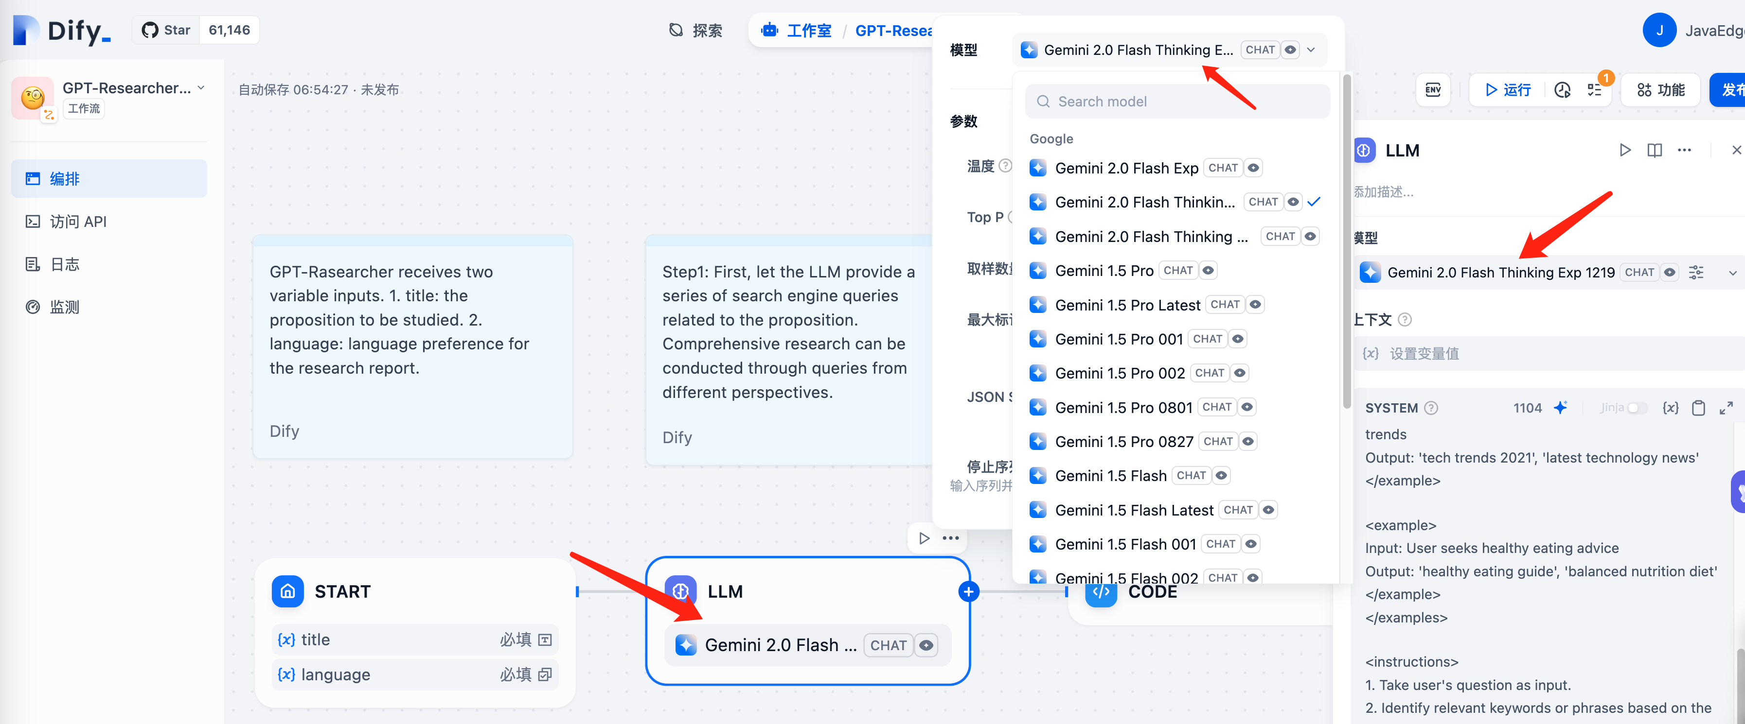Open the three-dot menu in the LLM panel

(x=1684, y=150)
